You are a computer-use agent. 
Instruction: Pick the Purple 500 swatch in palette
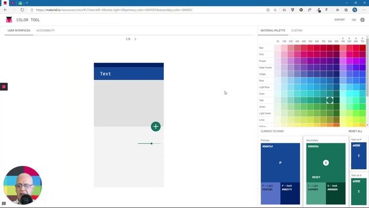click(310, 61)
